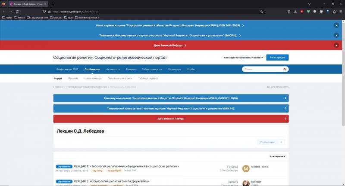Click the Поиск search field
Screen dimensions: 345x186
click(x=262, y=69)
